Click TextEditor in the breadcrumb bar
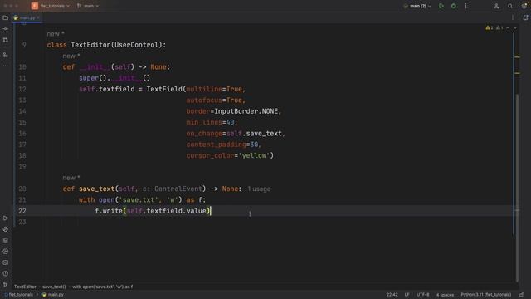The width and height of the screenshot is (531, 299). [x=25, y=287]
